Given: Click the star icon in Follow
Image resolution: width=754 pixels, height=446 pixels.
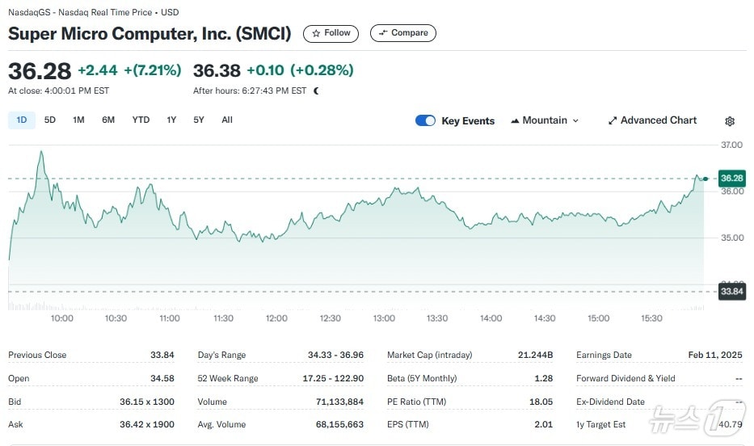Looking at the screenshot, I should pos(317,33).
